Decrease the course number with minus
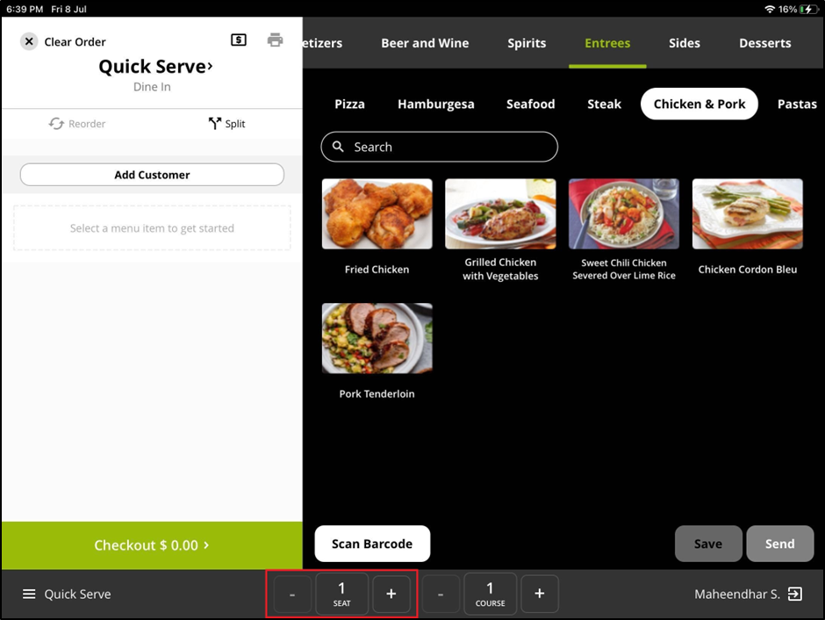Image resolution: width=825 pixels, height=620 pixels. (x=441, y=595)
